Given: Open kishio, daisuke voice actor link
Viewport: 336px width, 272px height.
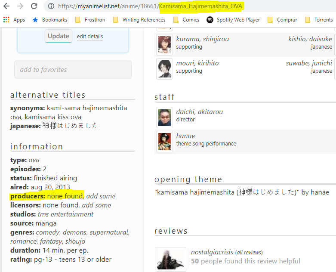Looking at the screenshot, I should click(310, 39).
